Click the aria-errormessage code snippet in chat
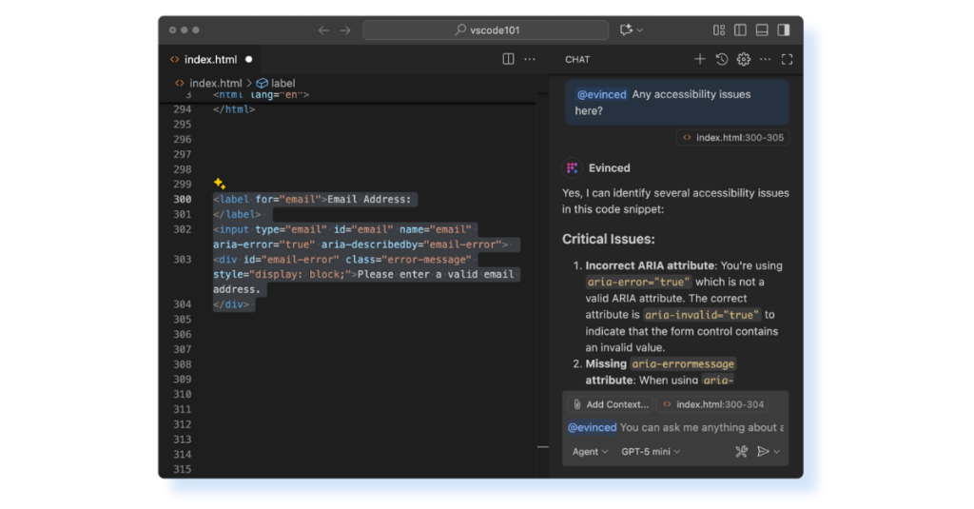974x509 pixels. [683, 364]
